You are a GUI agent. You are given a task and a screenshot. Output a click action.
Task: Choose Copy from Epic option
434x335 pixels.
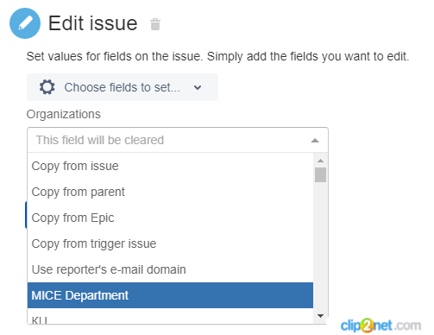click(170, 218)
